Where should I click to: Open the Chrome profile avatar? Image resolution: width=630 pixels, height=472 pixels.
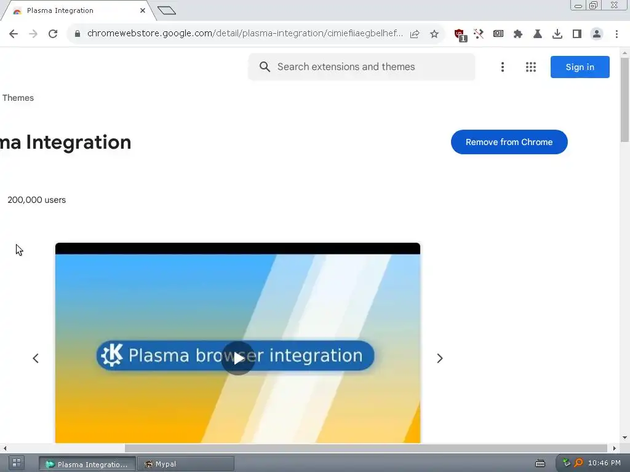pyautogui.click(x=597, y=34)
